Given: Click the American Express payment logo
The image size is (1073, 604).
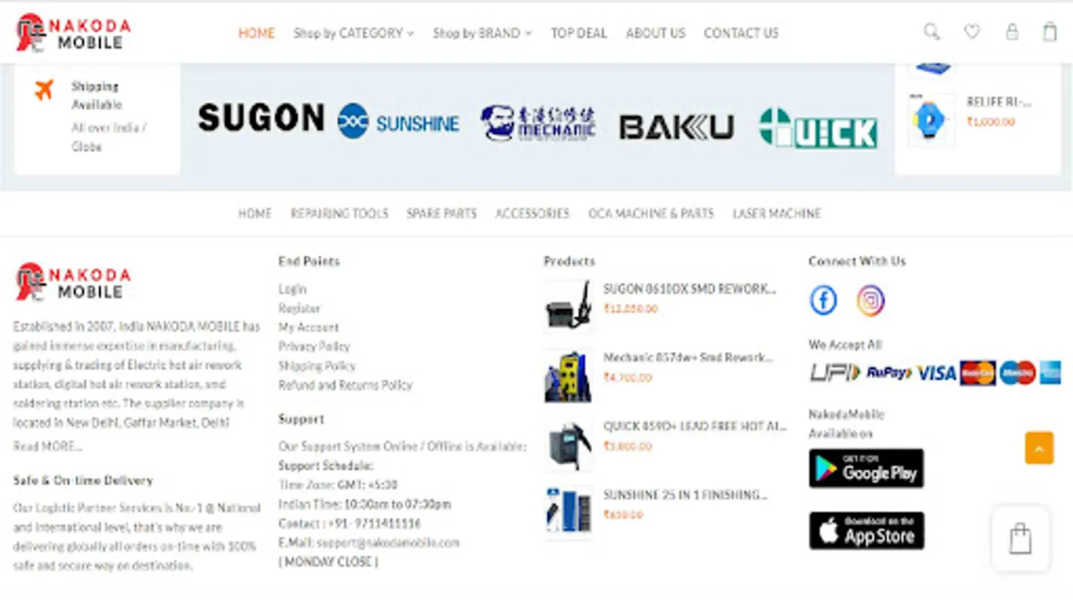Looking at the screenshot, I should pos(1050,372).
